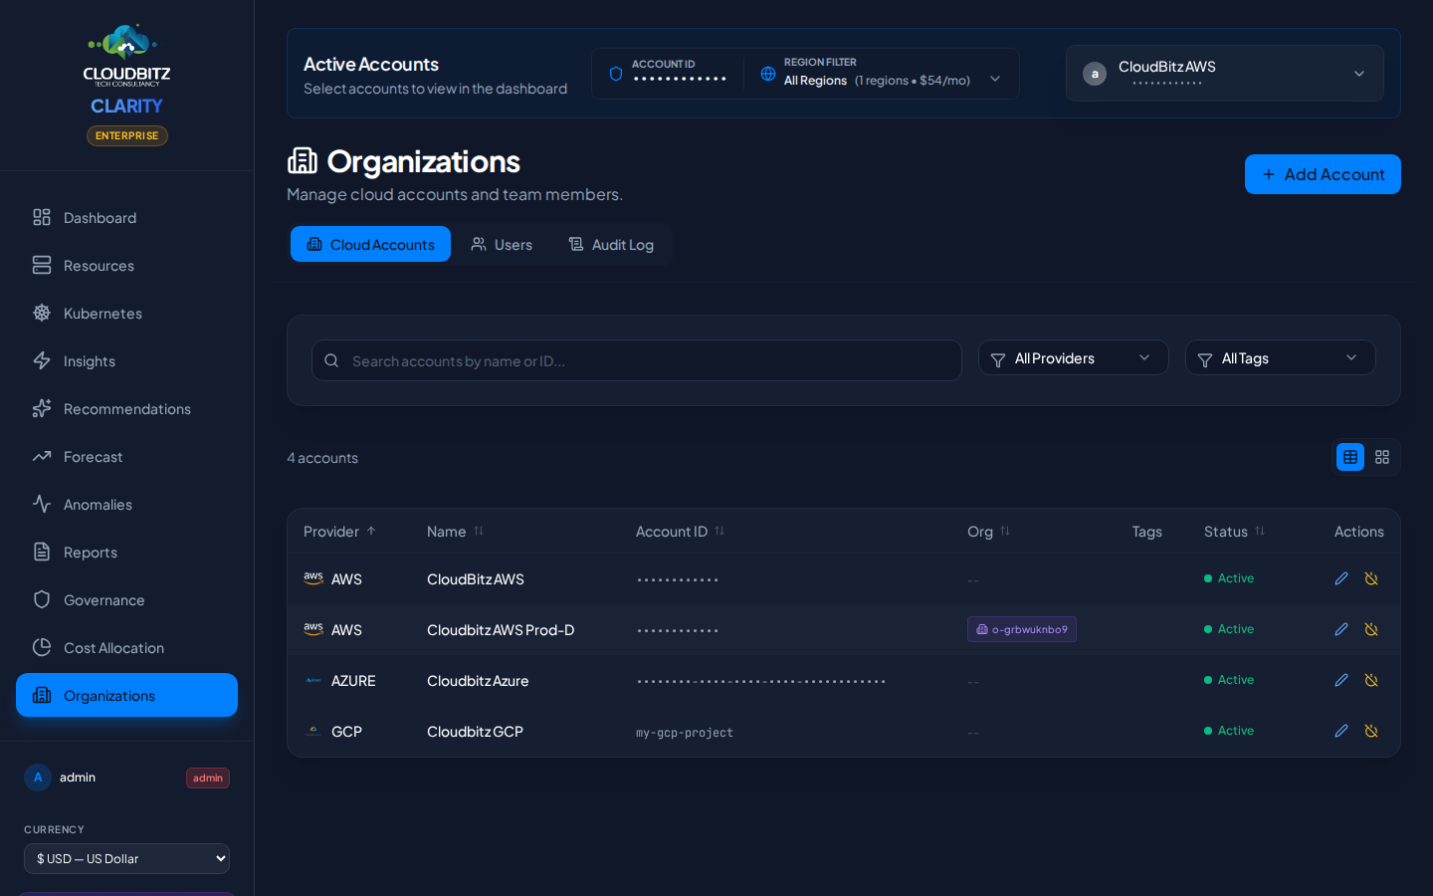Image resolution: width=1433 pixels, height=896 pixels.
Task: Click the Add Account button
Action: point(1323,174)
